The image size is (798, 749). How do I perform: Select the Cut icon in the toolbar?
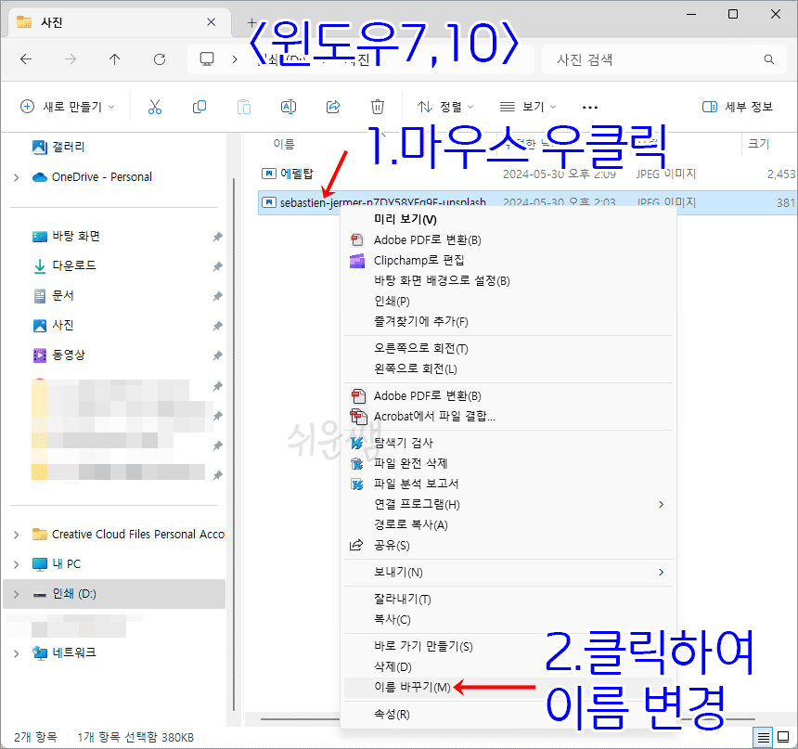tap(155, 106)
